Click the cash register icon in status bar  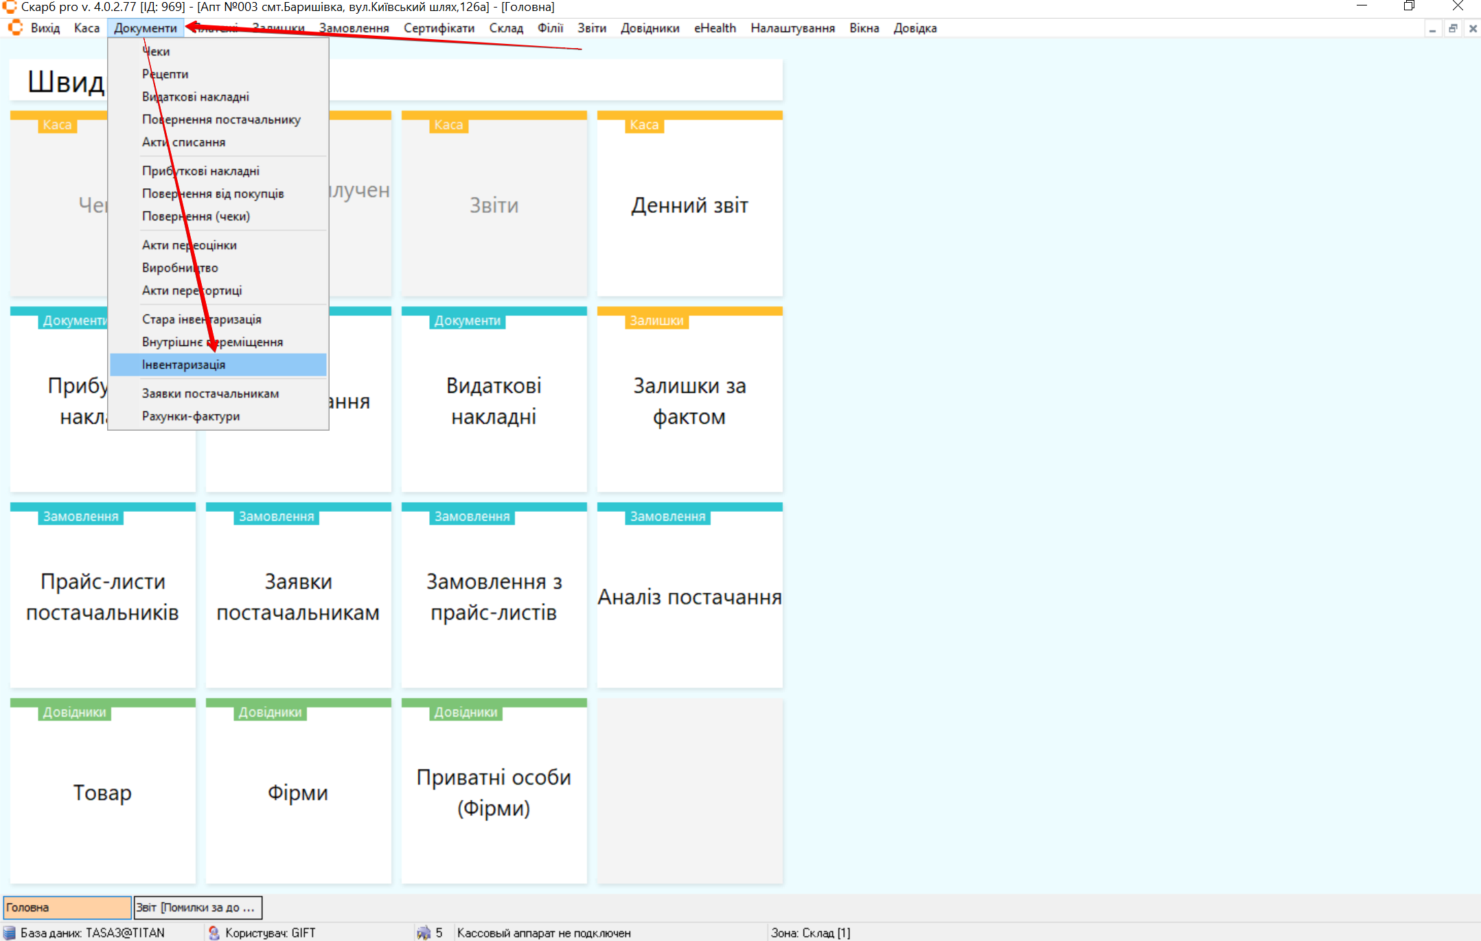click(424, 932)
